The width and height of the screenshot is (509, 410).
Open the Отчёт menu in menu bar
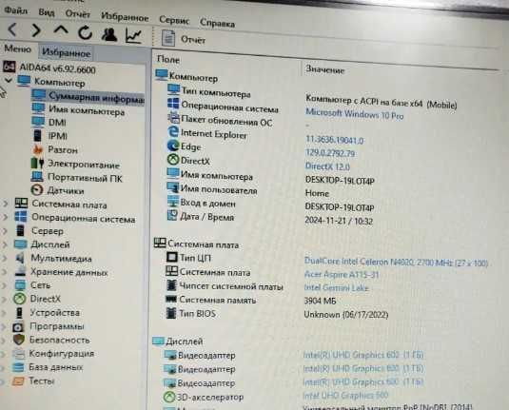[77, 14]
